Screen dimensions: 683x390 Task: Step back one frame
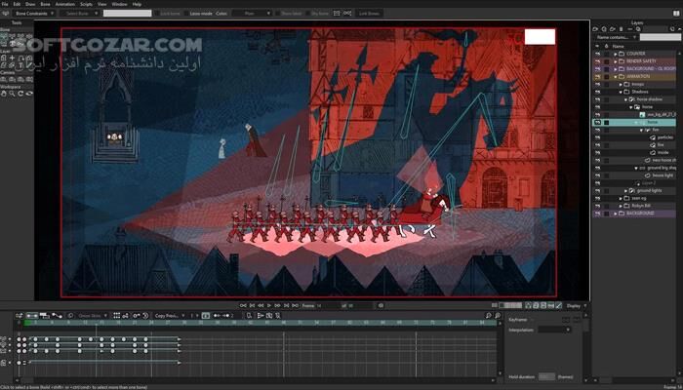(261, 305)
